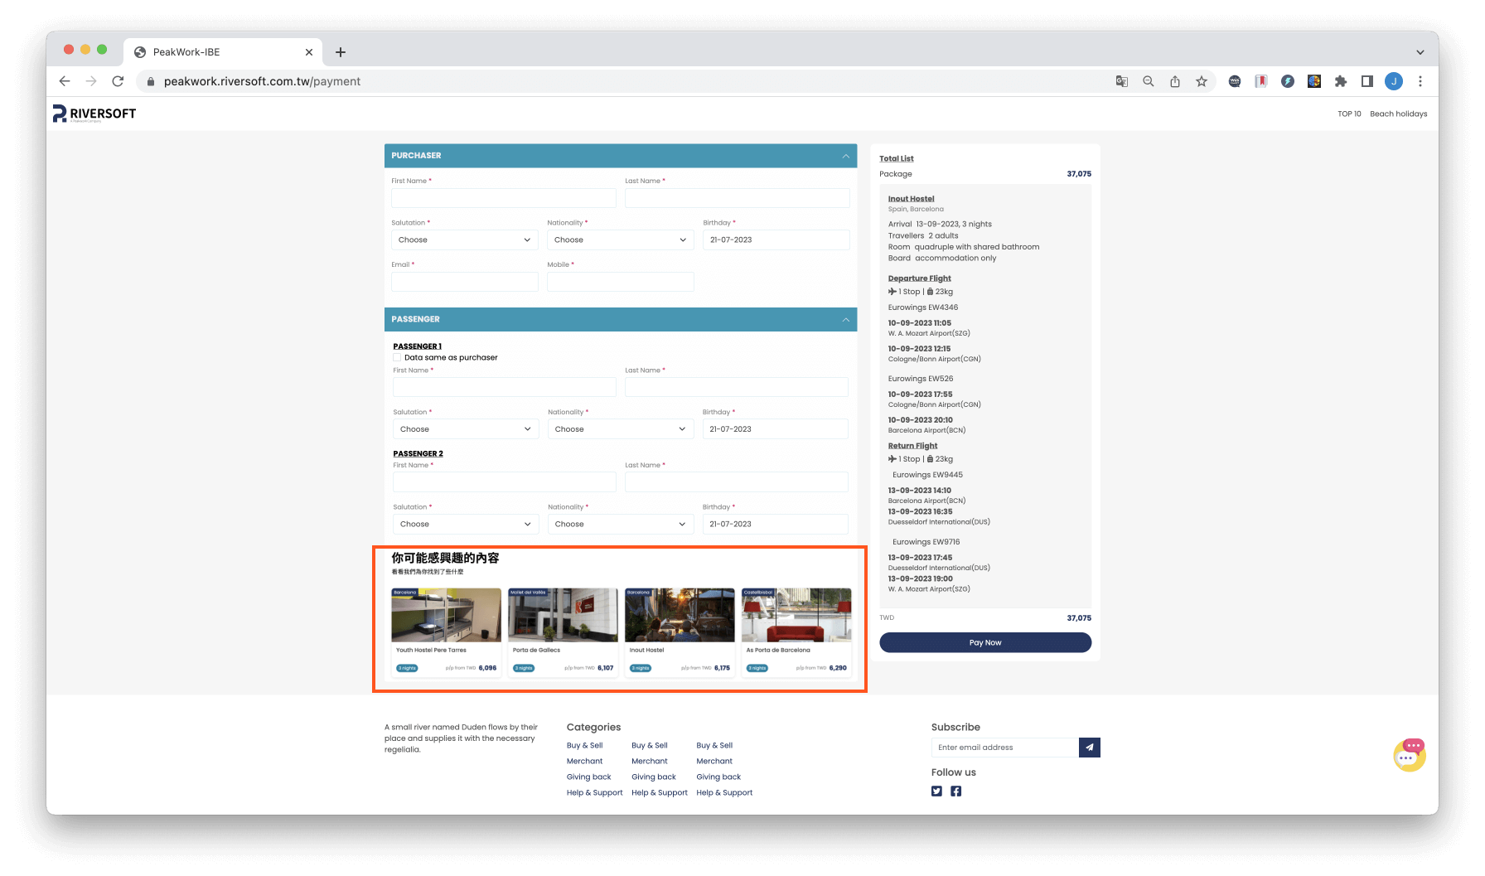
Task: Open Passenger 1 Nationality dropdown
Action: click(621, 429)
